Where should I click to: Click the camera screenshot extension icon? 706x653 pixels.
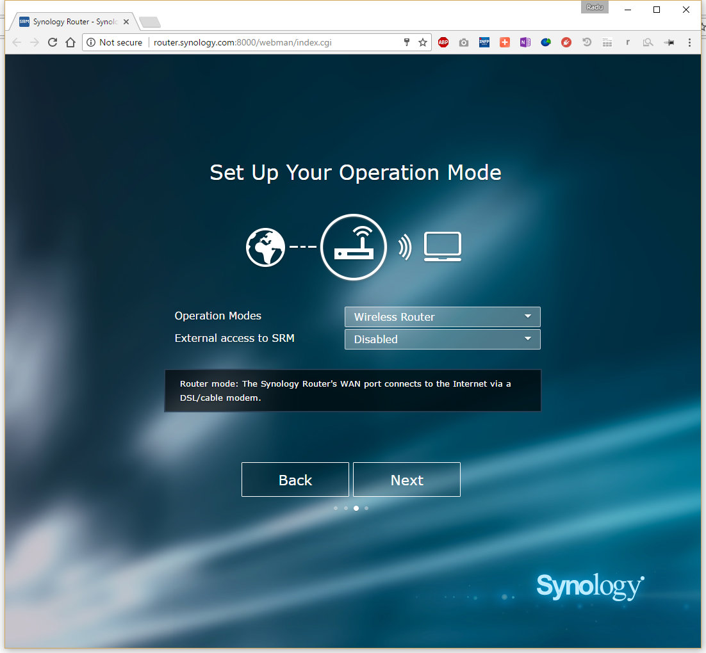pyautogui.click(x=464, y=42)
